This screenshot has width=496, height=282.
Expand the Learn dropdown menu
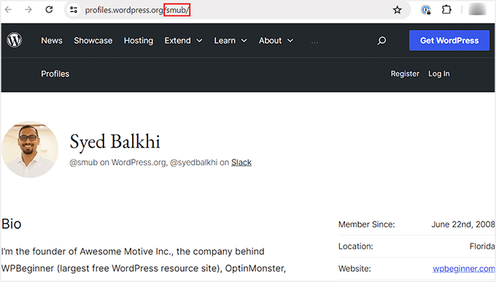click(230, 41)
